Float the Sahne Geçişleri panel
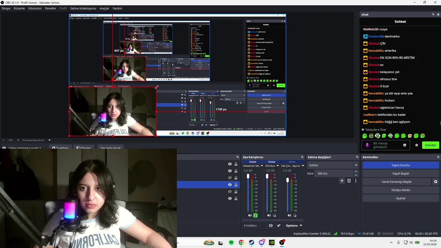 click(357, 157)
